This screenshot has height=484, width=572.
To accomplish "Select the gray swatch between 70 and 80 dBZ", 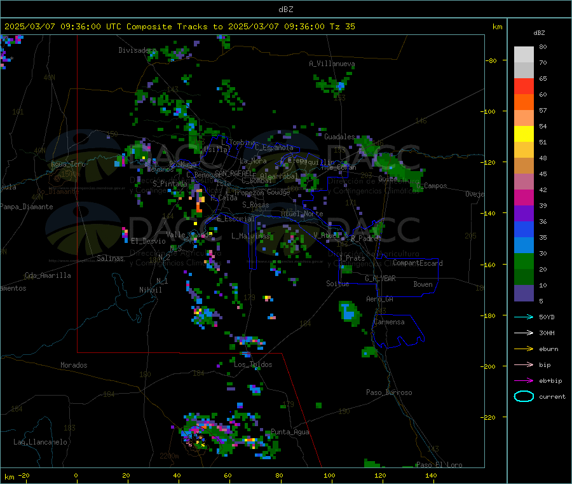I will click(x=524, y=55).
